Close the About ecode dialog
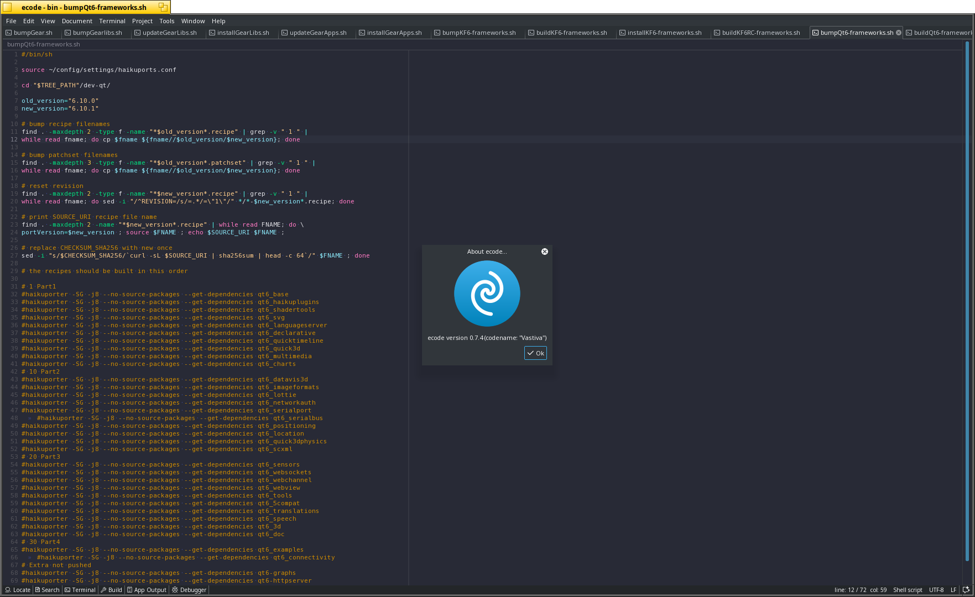Screen dimensions: 975x597 pos(544,252)
